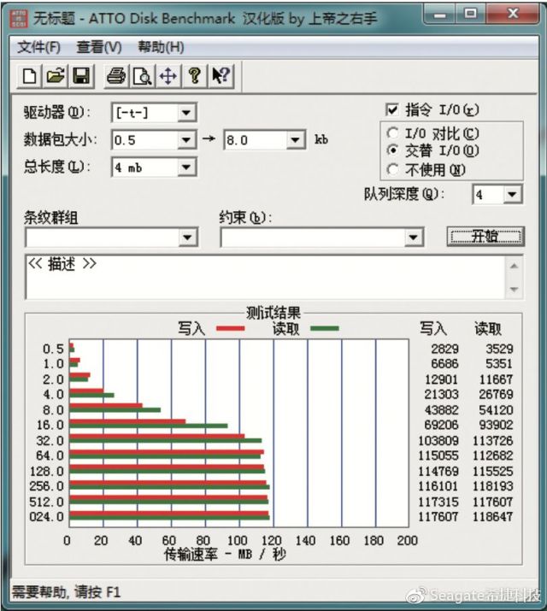Click the description box scroll down arrow

tap(515, 289)
